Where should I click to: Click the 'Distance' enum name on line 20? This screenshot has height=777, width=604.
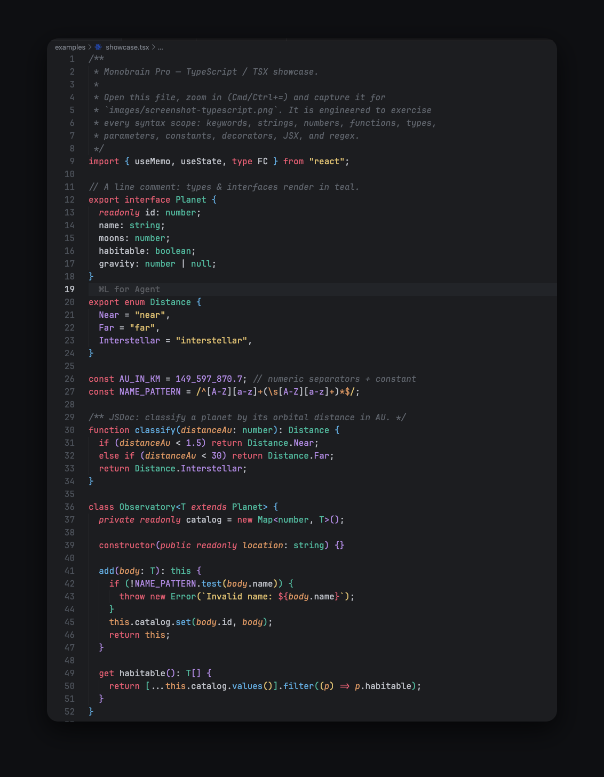click(x=170, y=302)
